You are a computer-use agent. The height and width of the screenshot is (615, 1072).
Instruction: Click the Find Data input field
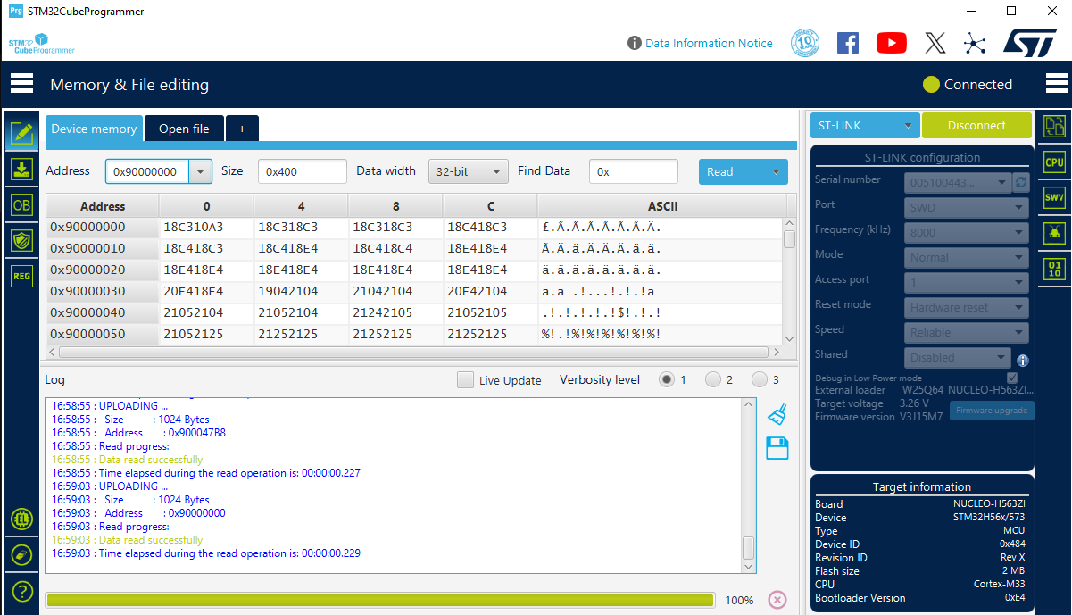(x=634, y=171)
